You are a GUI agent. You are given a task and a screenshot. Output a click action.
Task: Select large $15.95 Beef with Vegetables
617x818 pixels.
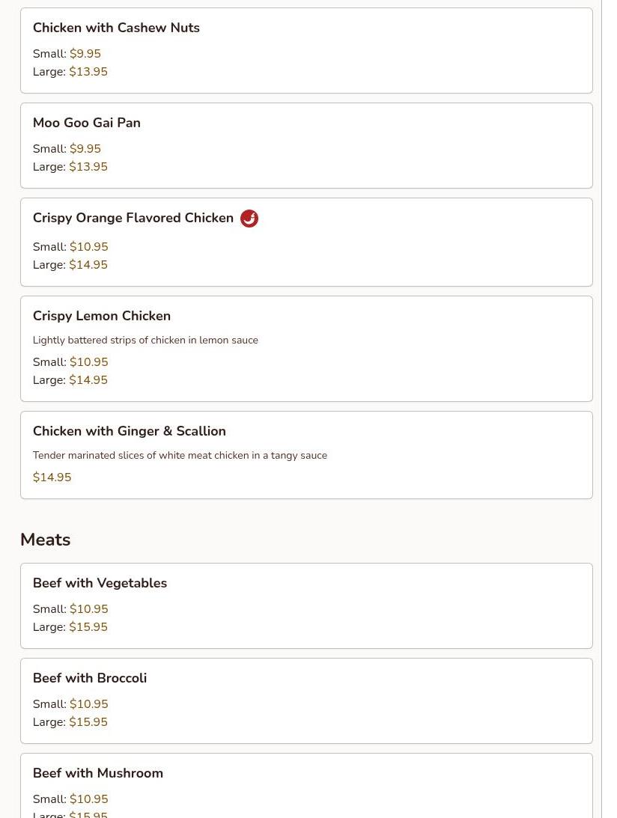click(70, 626)
